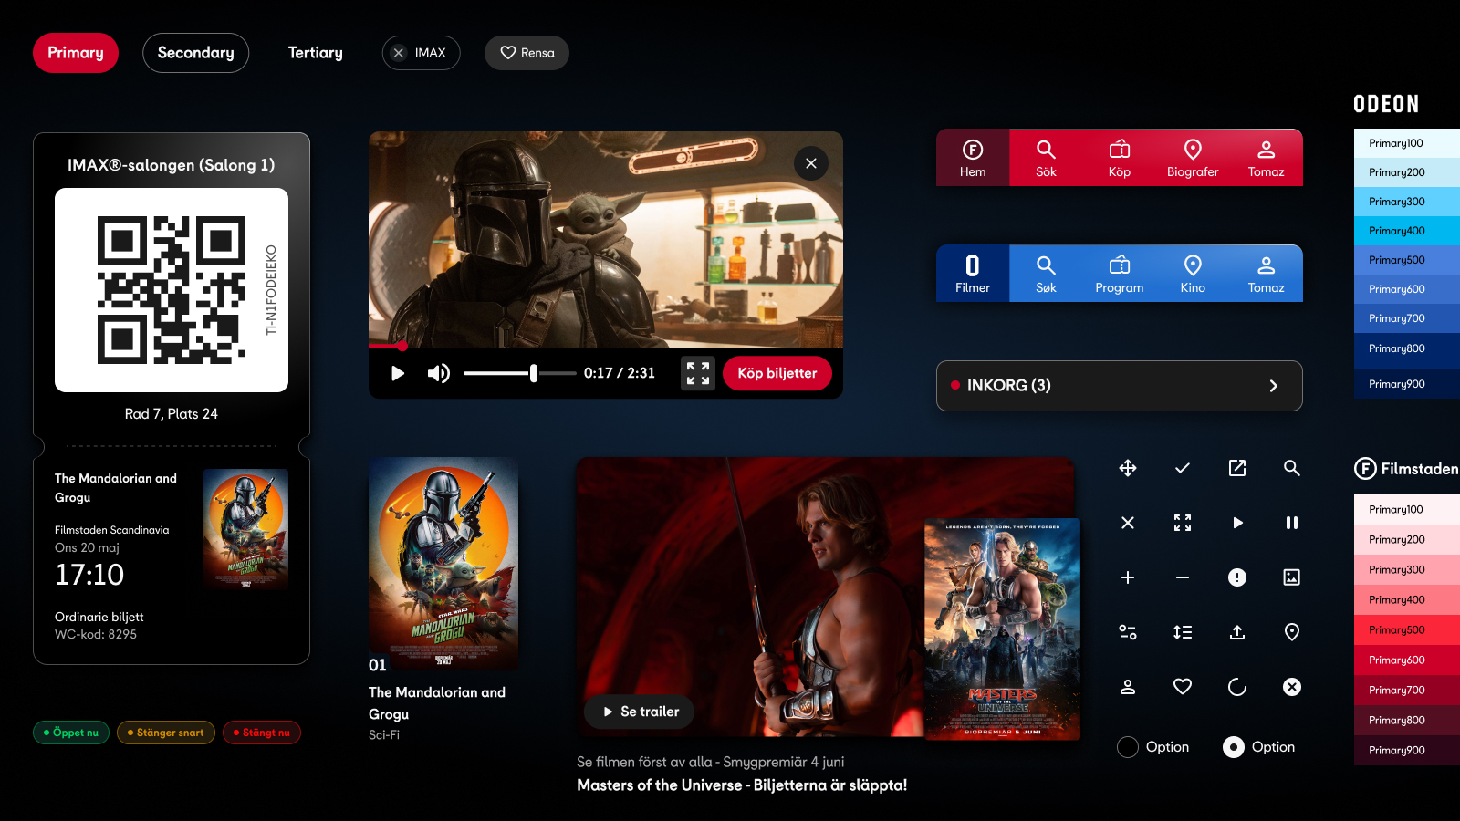Click the small Mandalorian poster on ticket

(x=245, y=529)
